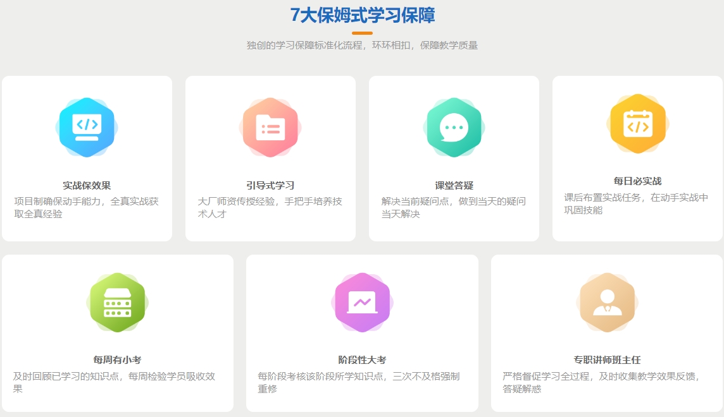Click the yellow calendar code hexagon icon
Image resolution: width=724 pixels, height=417 pixels.
[637, 124]
